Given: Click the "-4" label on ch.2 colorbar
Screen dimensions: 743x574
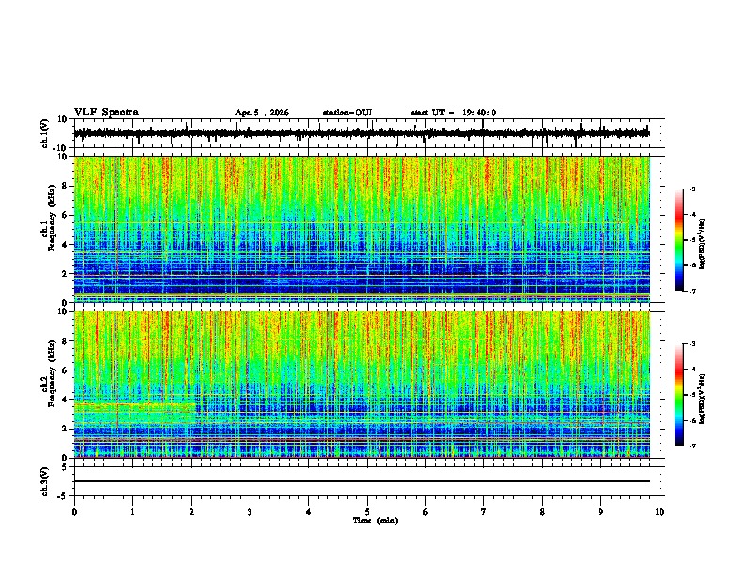Looking at the screenshot, I should [x=691, y=370].
